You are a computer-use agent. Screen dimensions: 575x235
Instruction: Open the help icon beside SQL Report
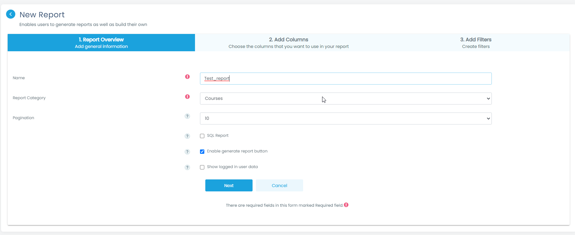pyautogui.click(x=187, y=136)
